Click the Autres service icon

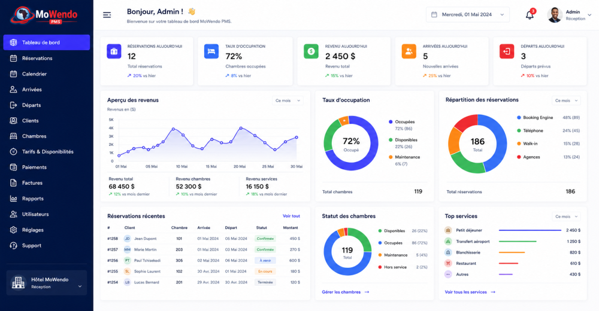(448, 275)
